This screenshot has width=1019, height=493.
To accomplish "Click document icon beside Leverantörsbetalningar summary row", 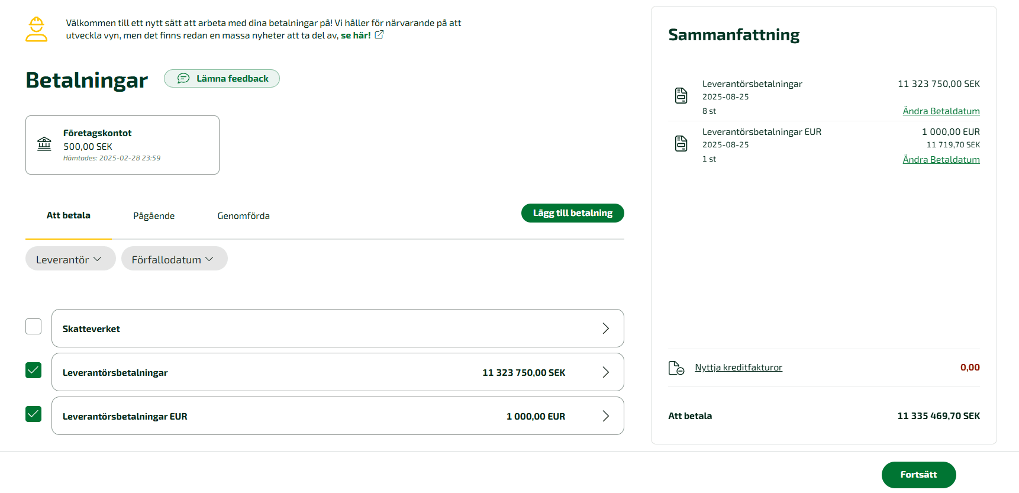I will coord(681,95).
